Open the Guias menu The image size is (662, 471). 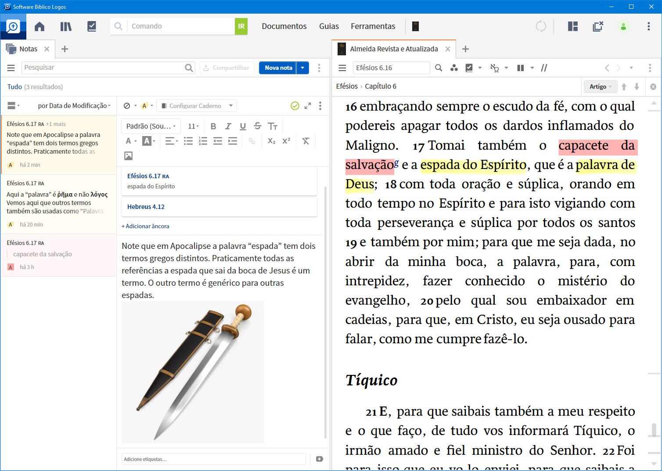point(329,26)
